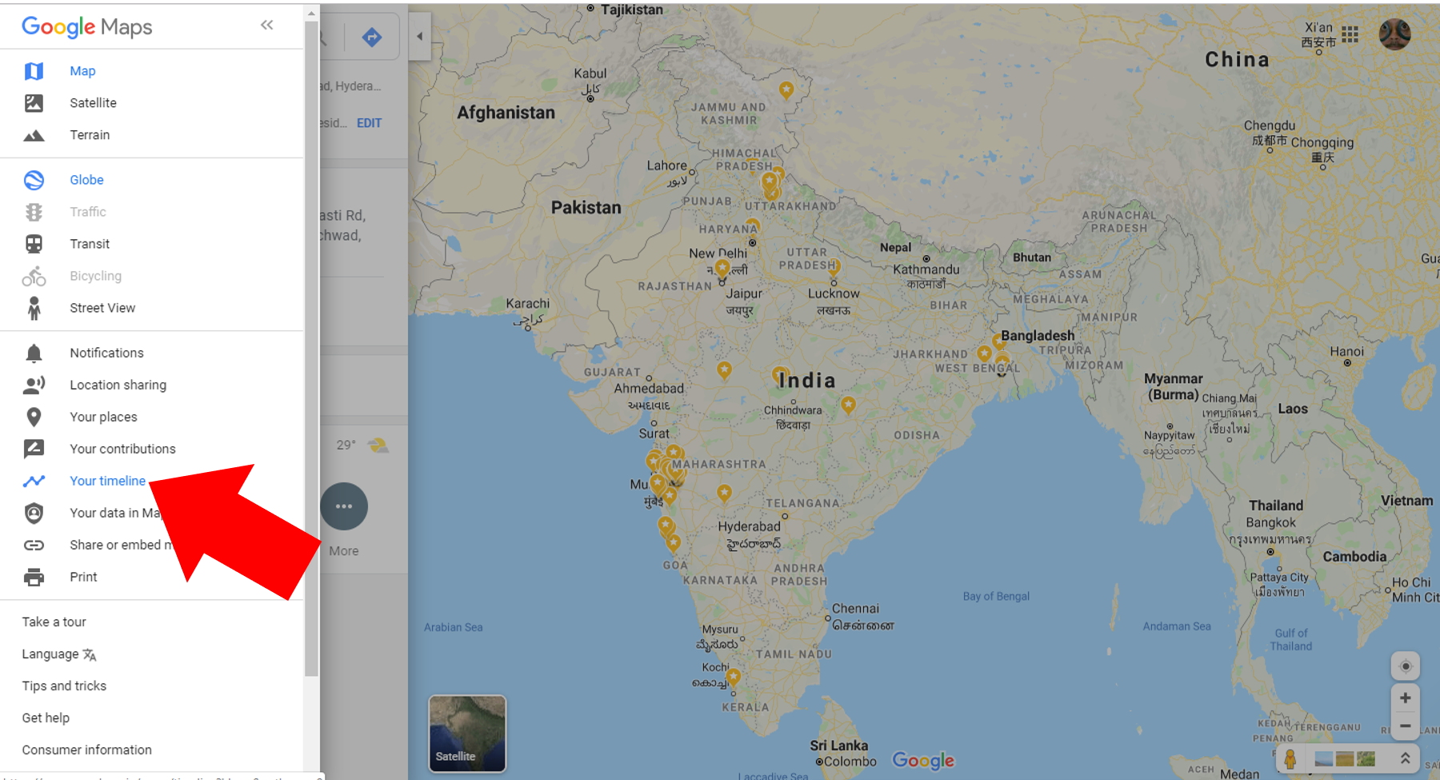Image resolution: width=1440 pixels, height=780 pixels.
Task: Click the Google logo on the map
Action: tap(923, 760)
